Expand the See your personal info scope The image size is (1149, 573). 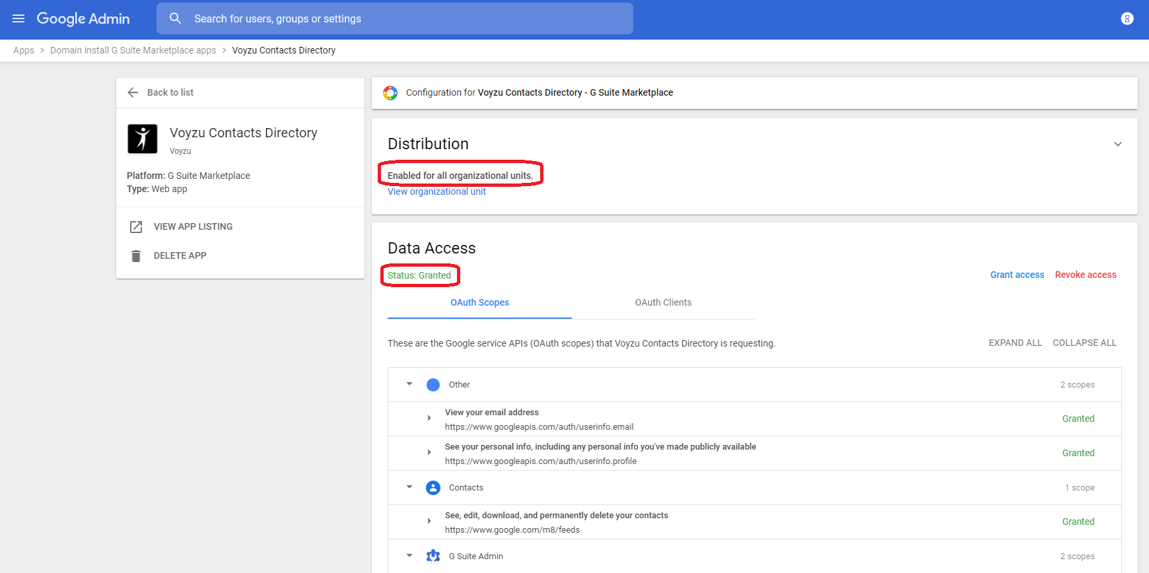429,452
